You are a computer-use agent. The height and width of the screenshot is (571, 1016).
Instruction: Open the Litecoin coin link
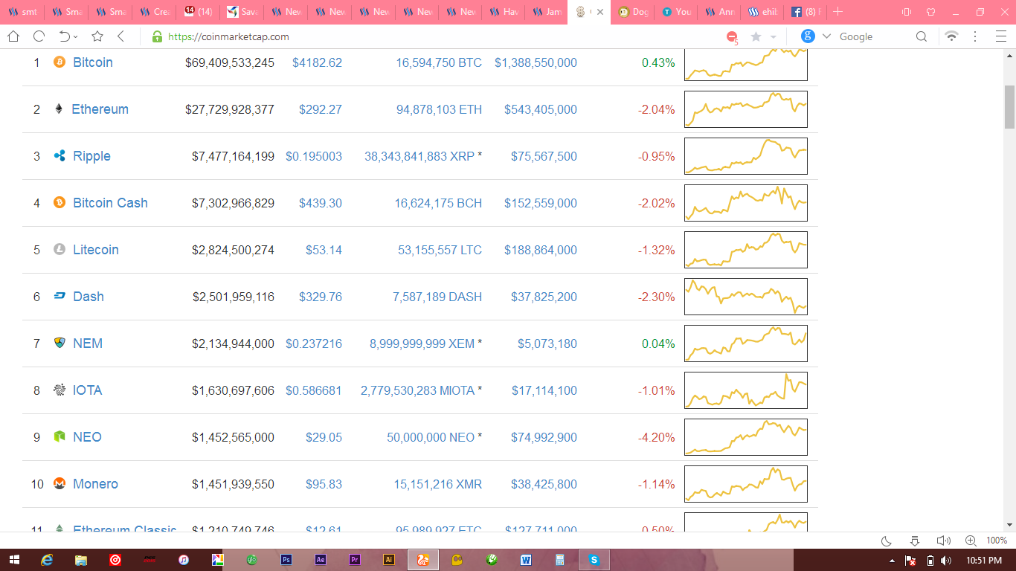tap(96, 250)
